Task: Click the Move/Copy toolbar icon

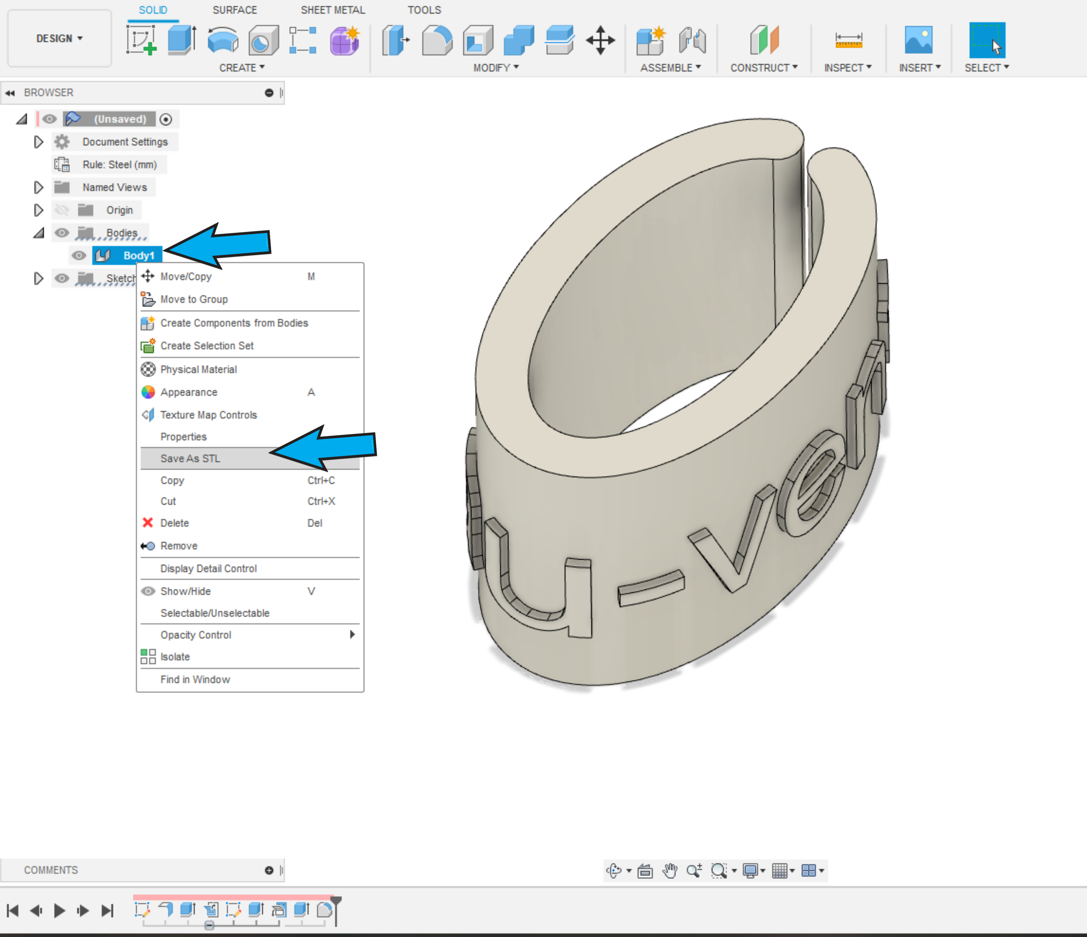Action: tap(600, 40)
